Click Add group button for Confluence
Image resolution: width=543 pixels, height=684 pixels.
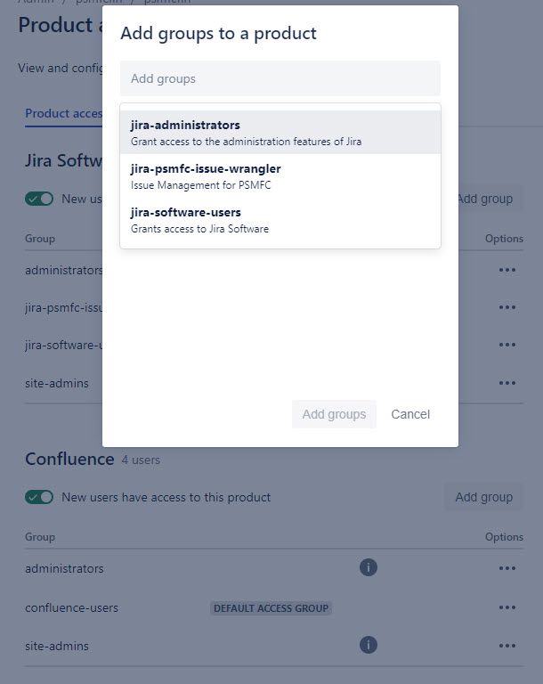[x=483, y=497]
